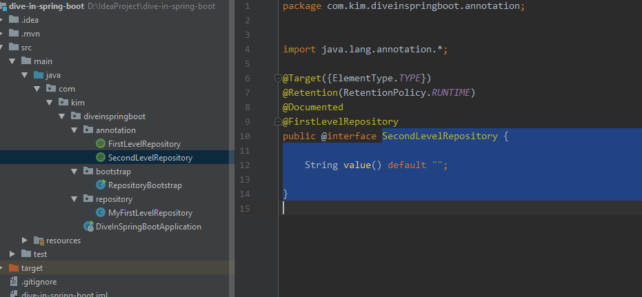This screenshot has width=642, height=297.
Task: Select the .gitignore file
Action: click(39, 282)
